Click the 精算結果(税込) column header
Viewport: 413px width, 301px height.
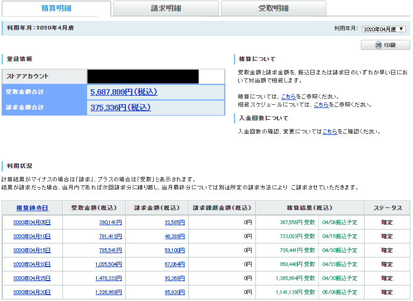click(310, 208)
